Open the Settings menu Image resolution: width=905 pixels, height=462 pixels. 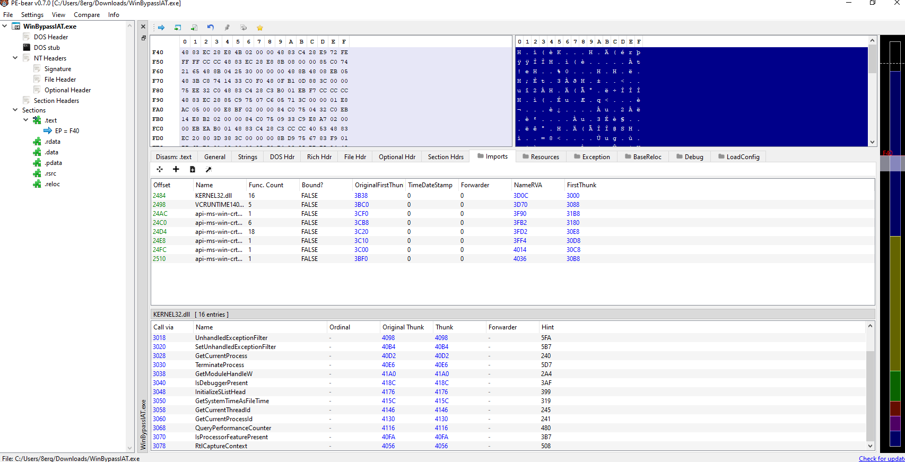32,15
